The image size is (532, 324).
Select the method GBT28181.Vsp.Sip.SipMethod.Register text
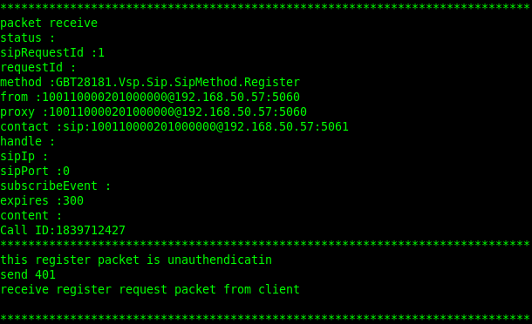click(150, 83)
